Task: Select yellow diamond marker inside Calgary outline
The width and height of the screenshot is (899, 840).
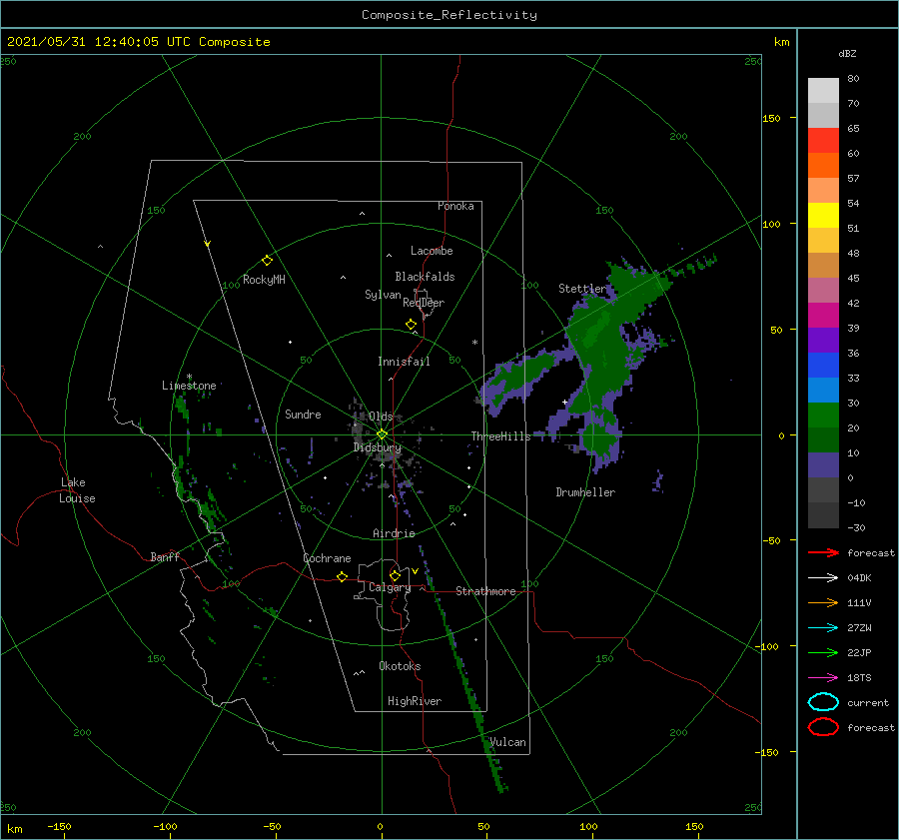Action: click(x=395, y=575)
